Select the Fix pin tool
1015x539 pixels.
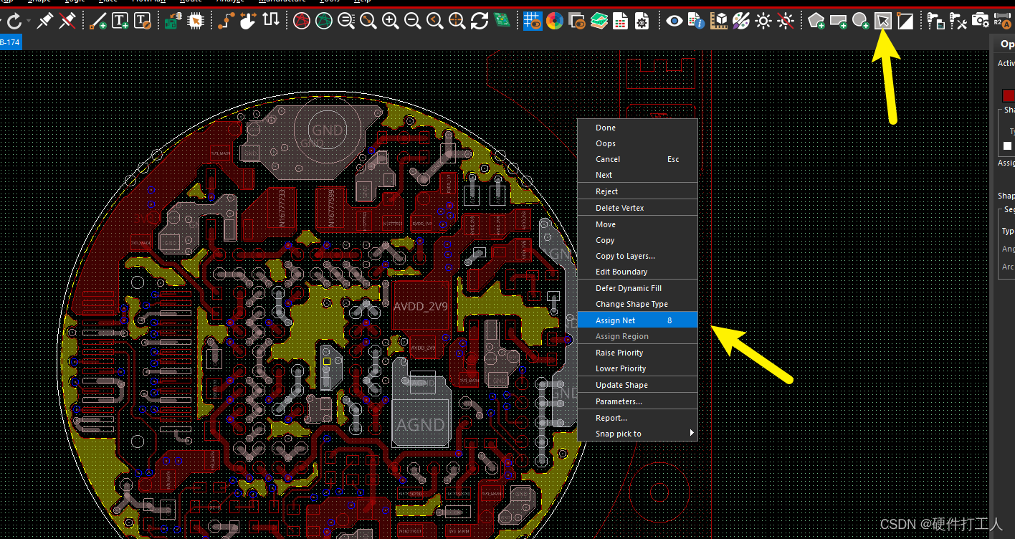point(45,21)
